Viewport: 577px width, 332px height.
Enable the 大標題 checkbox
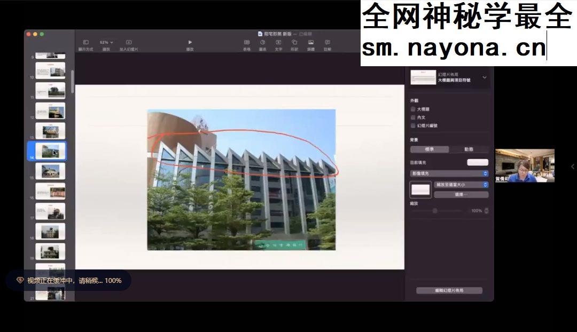click(413, 109)
